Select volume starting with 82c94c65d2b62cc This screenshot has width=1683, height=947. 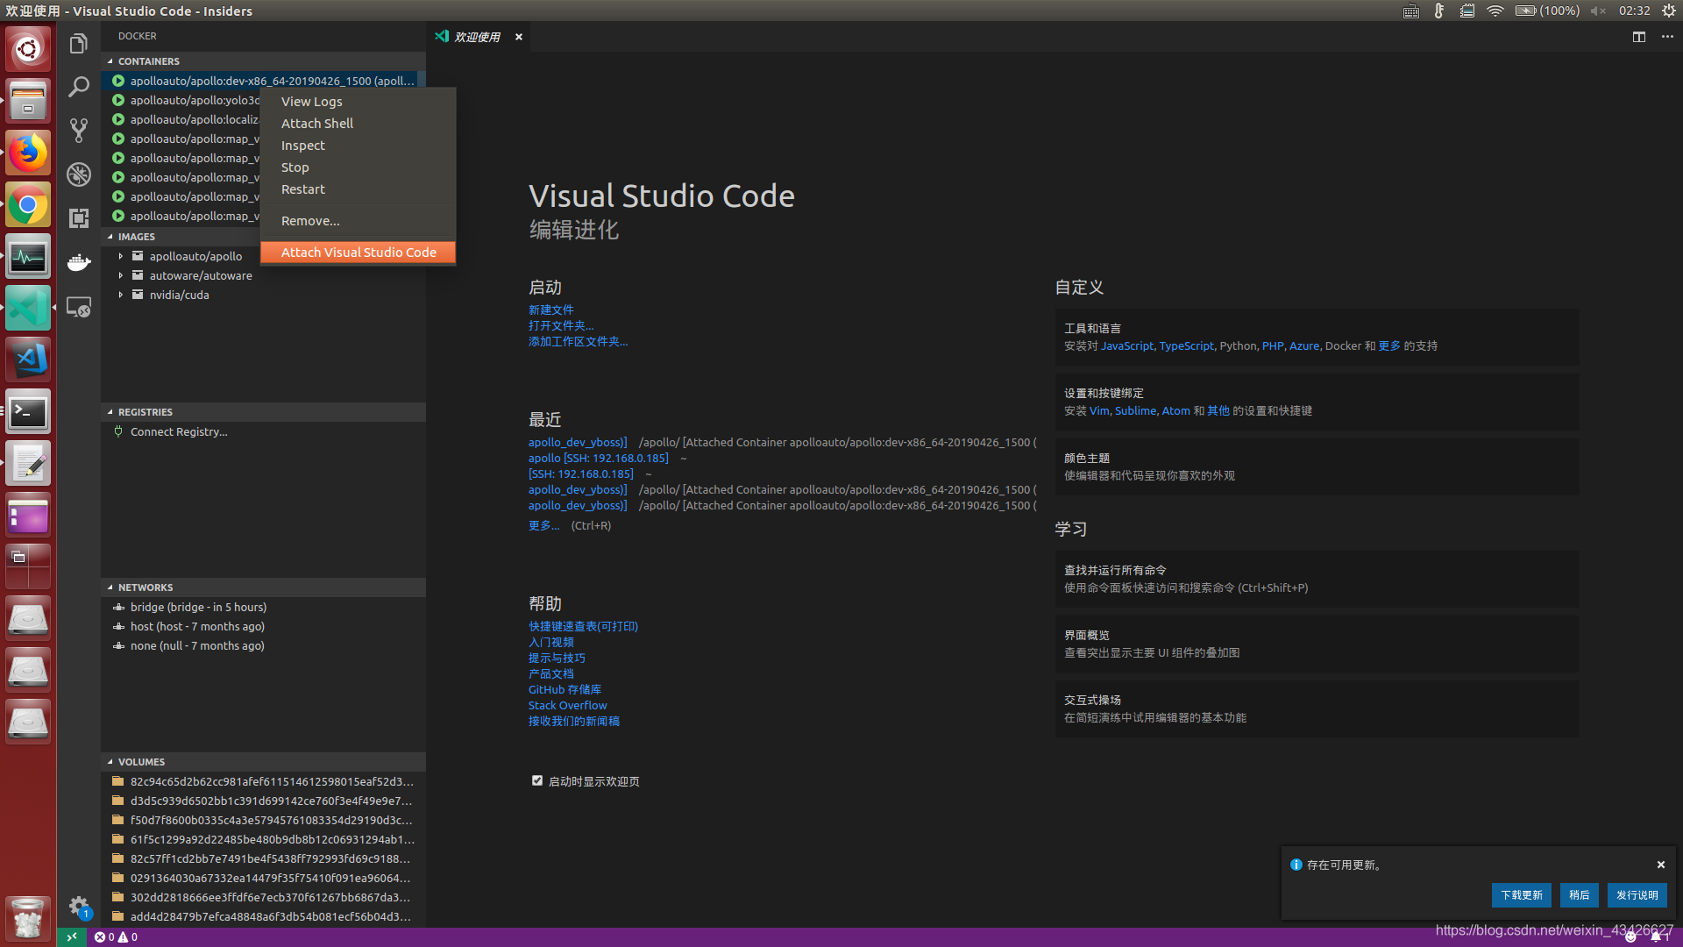click(x=263, y=781)
